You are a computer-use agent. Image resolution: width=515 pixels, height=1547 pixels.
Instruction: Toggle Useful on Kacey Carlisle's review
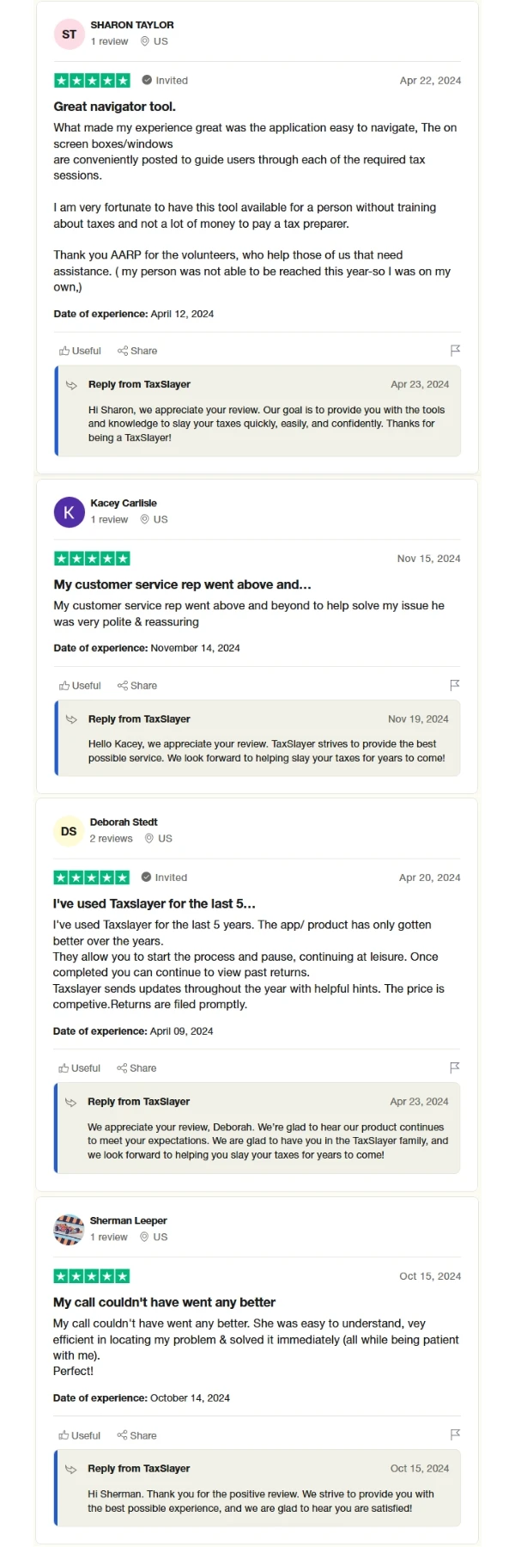coord(79,685)
